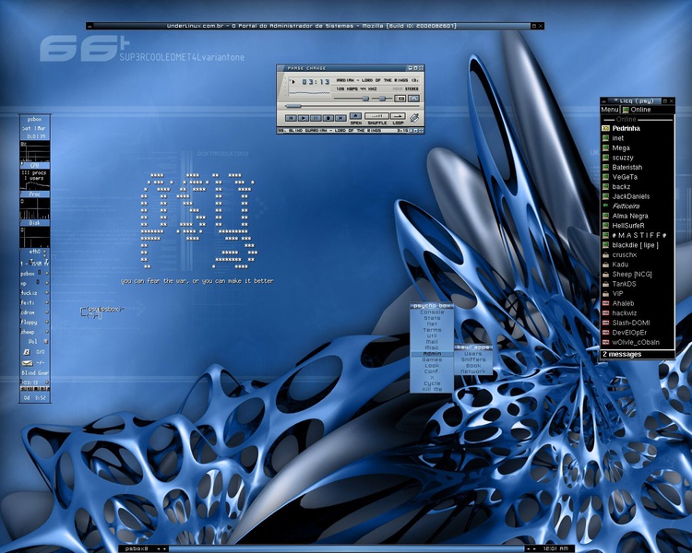
Task: Select contact Mega in Licq list
Action: pos(638,147)
